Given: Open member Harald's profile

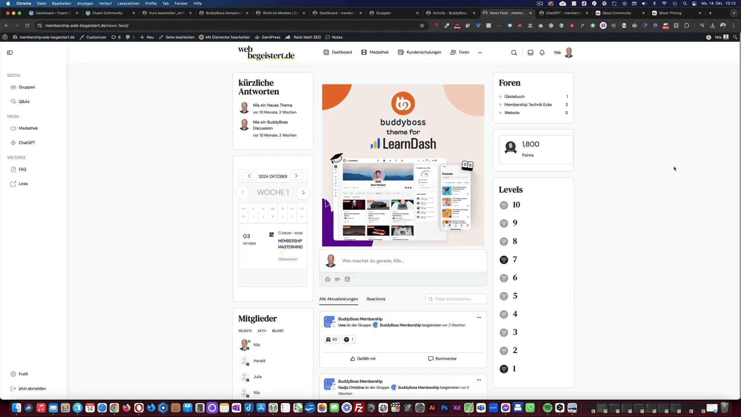Looking at the screenshot, I should point(259,361).
